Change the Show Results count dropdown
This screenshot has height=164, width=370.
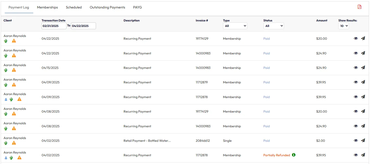pyautogui.click(x=343, y=26)
